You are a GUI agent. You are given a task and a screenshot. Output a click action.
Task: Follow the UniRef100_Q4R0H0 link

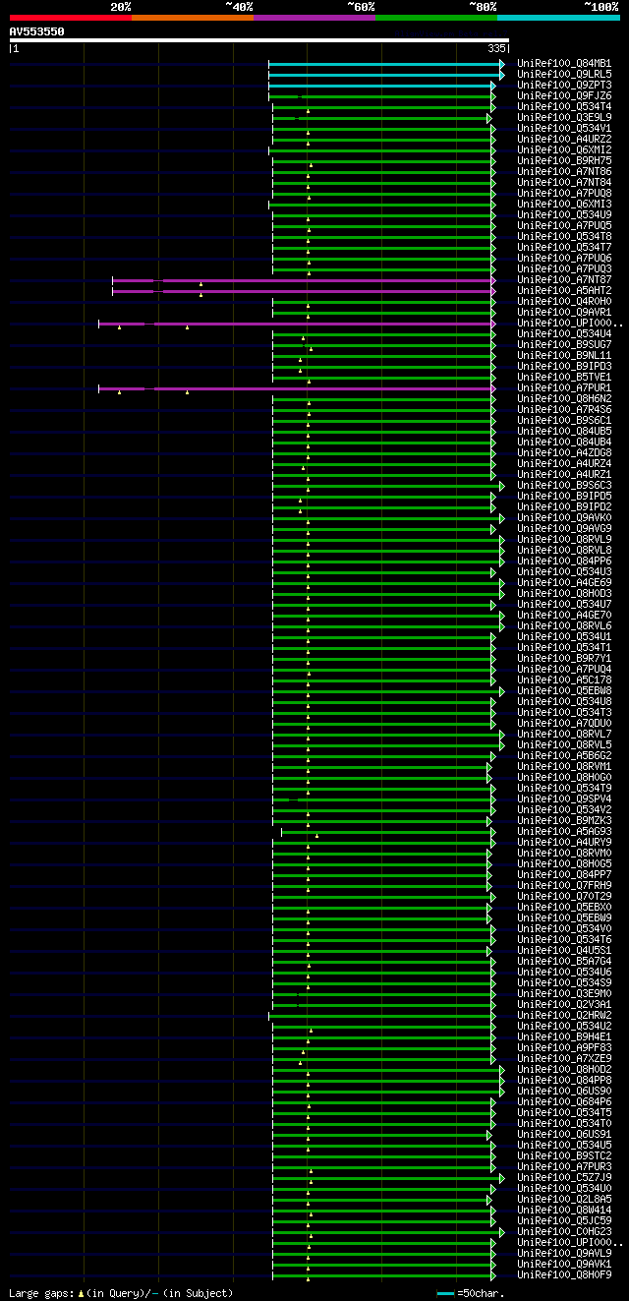564,302
